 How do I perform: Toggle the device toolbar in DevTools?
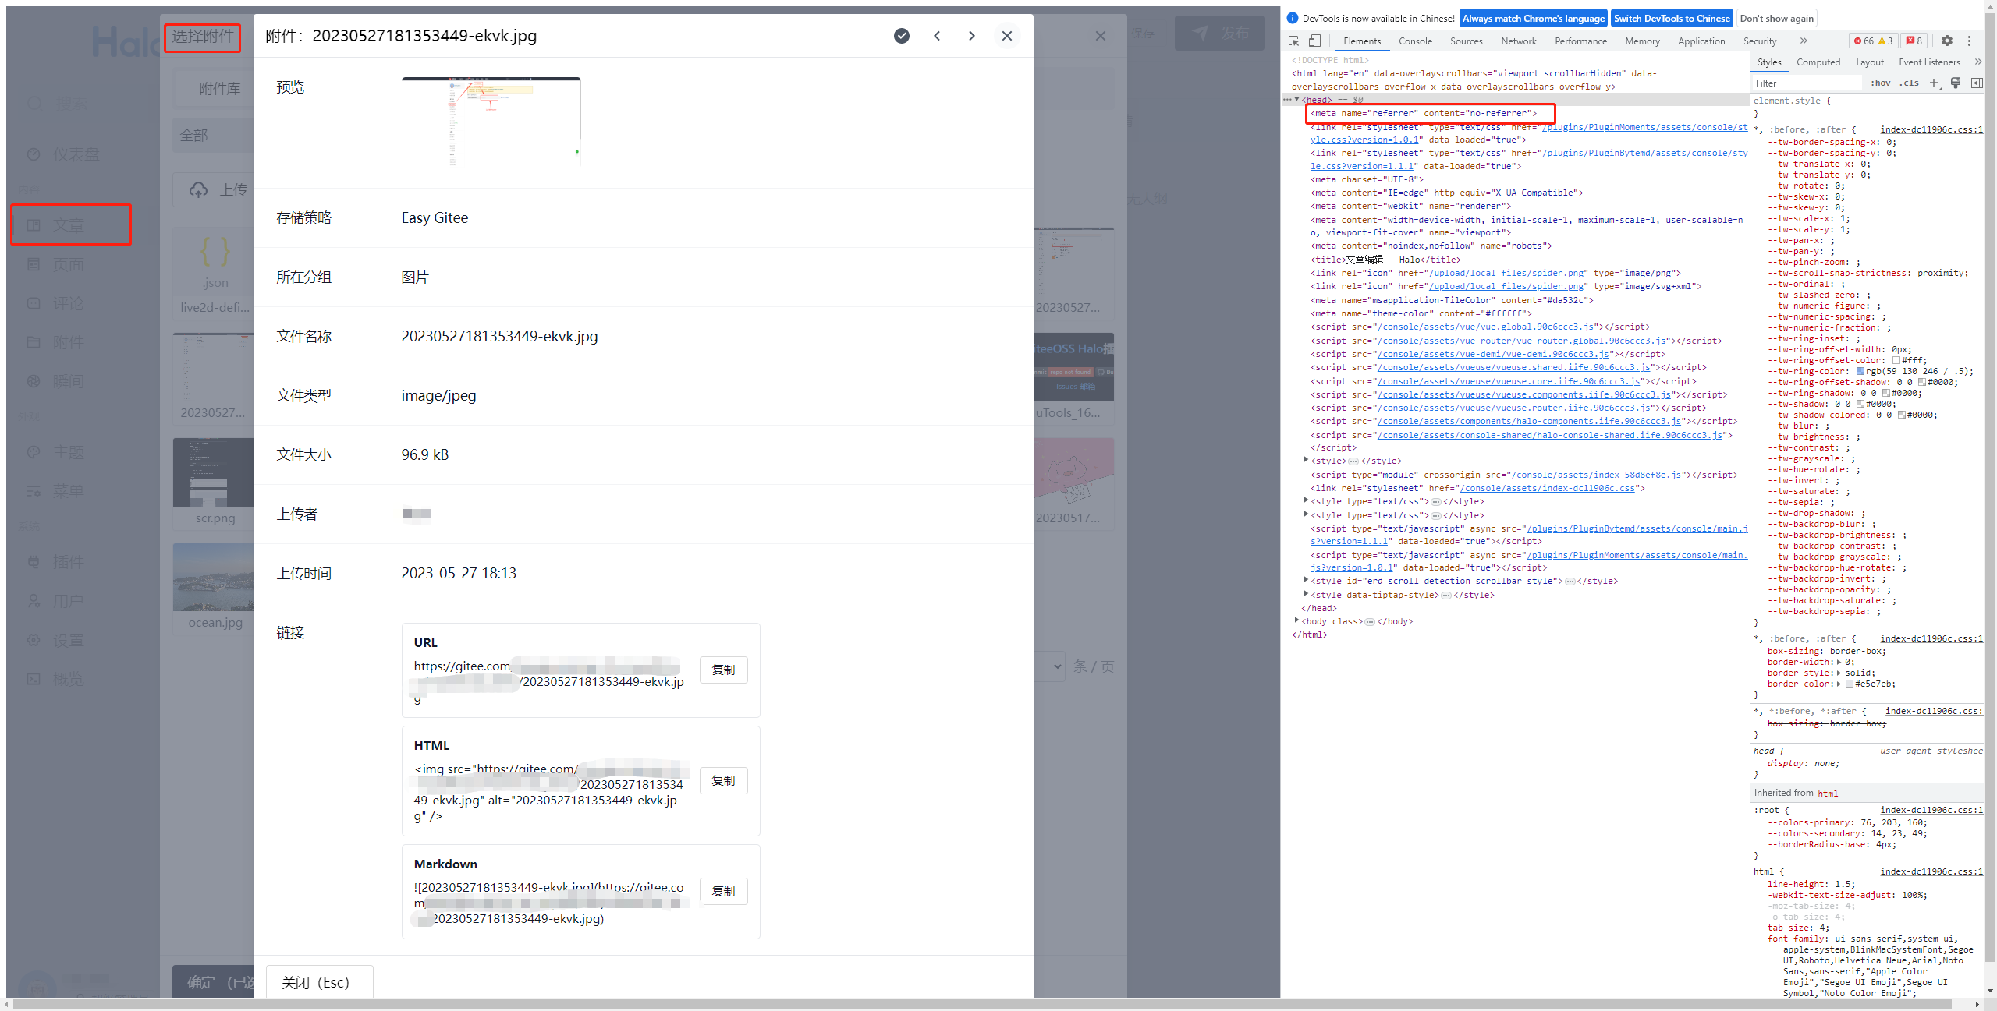coord(1314,41)
